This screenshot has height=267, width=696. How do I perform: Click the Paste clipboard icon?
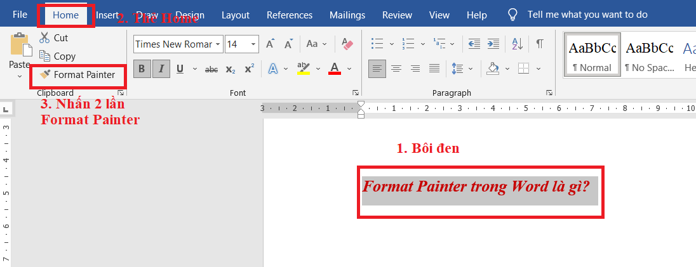coord(20,44)
